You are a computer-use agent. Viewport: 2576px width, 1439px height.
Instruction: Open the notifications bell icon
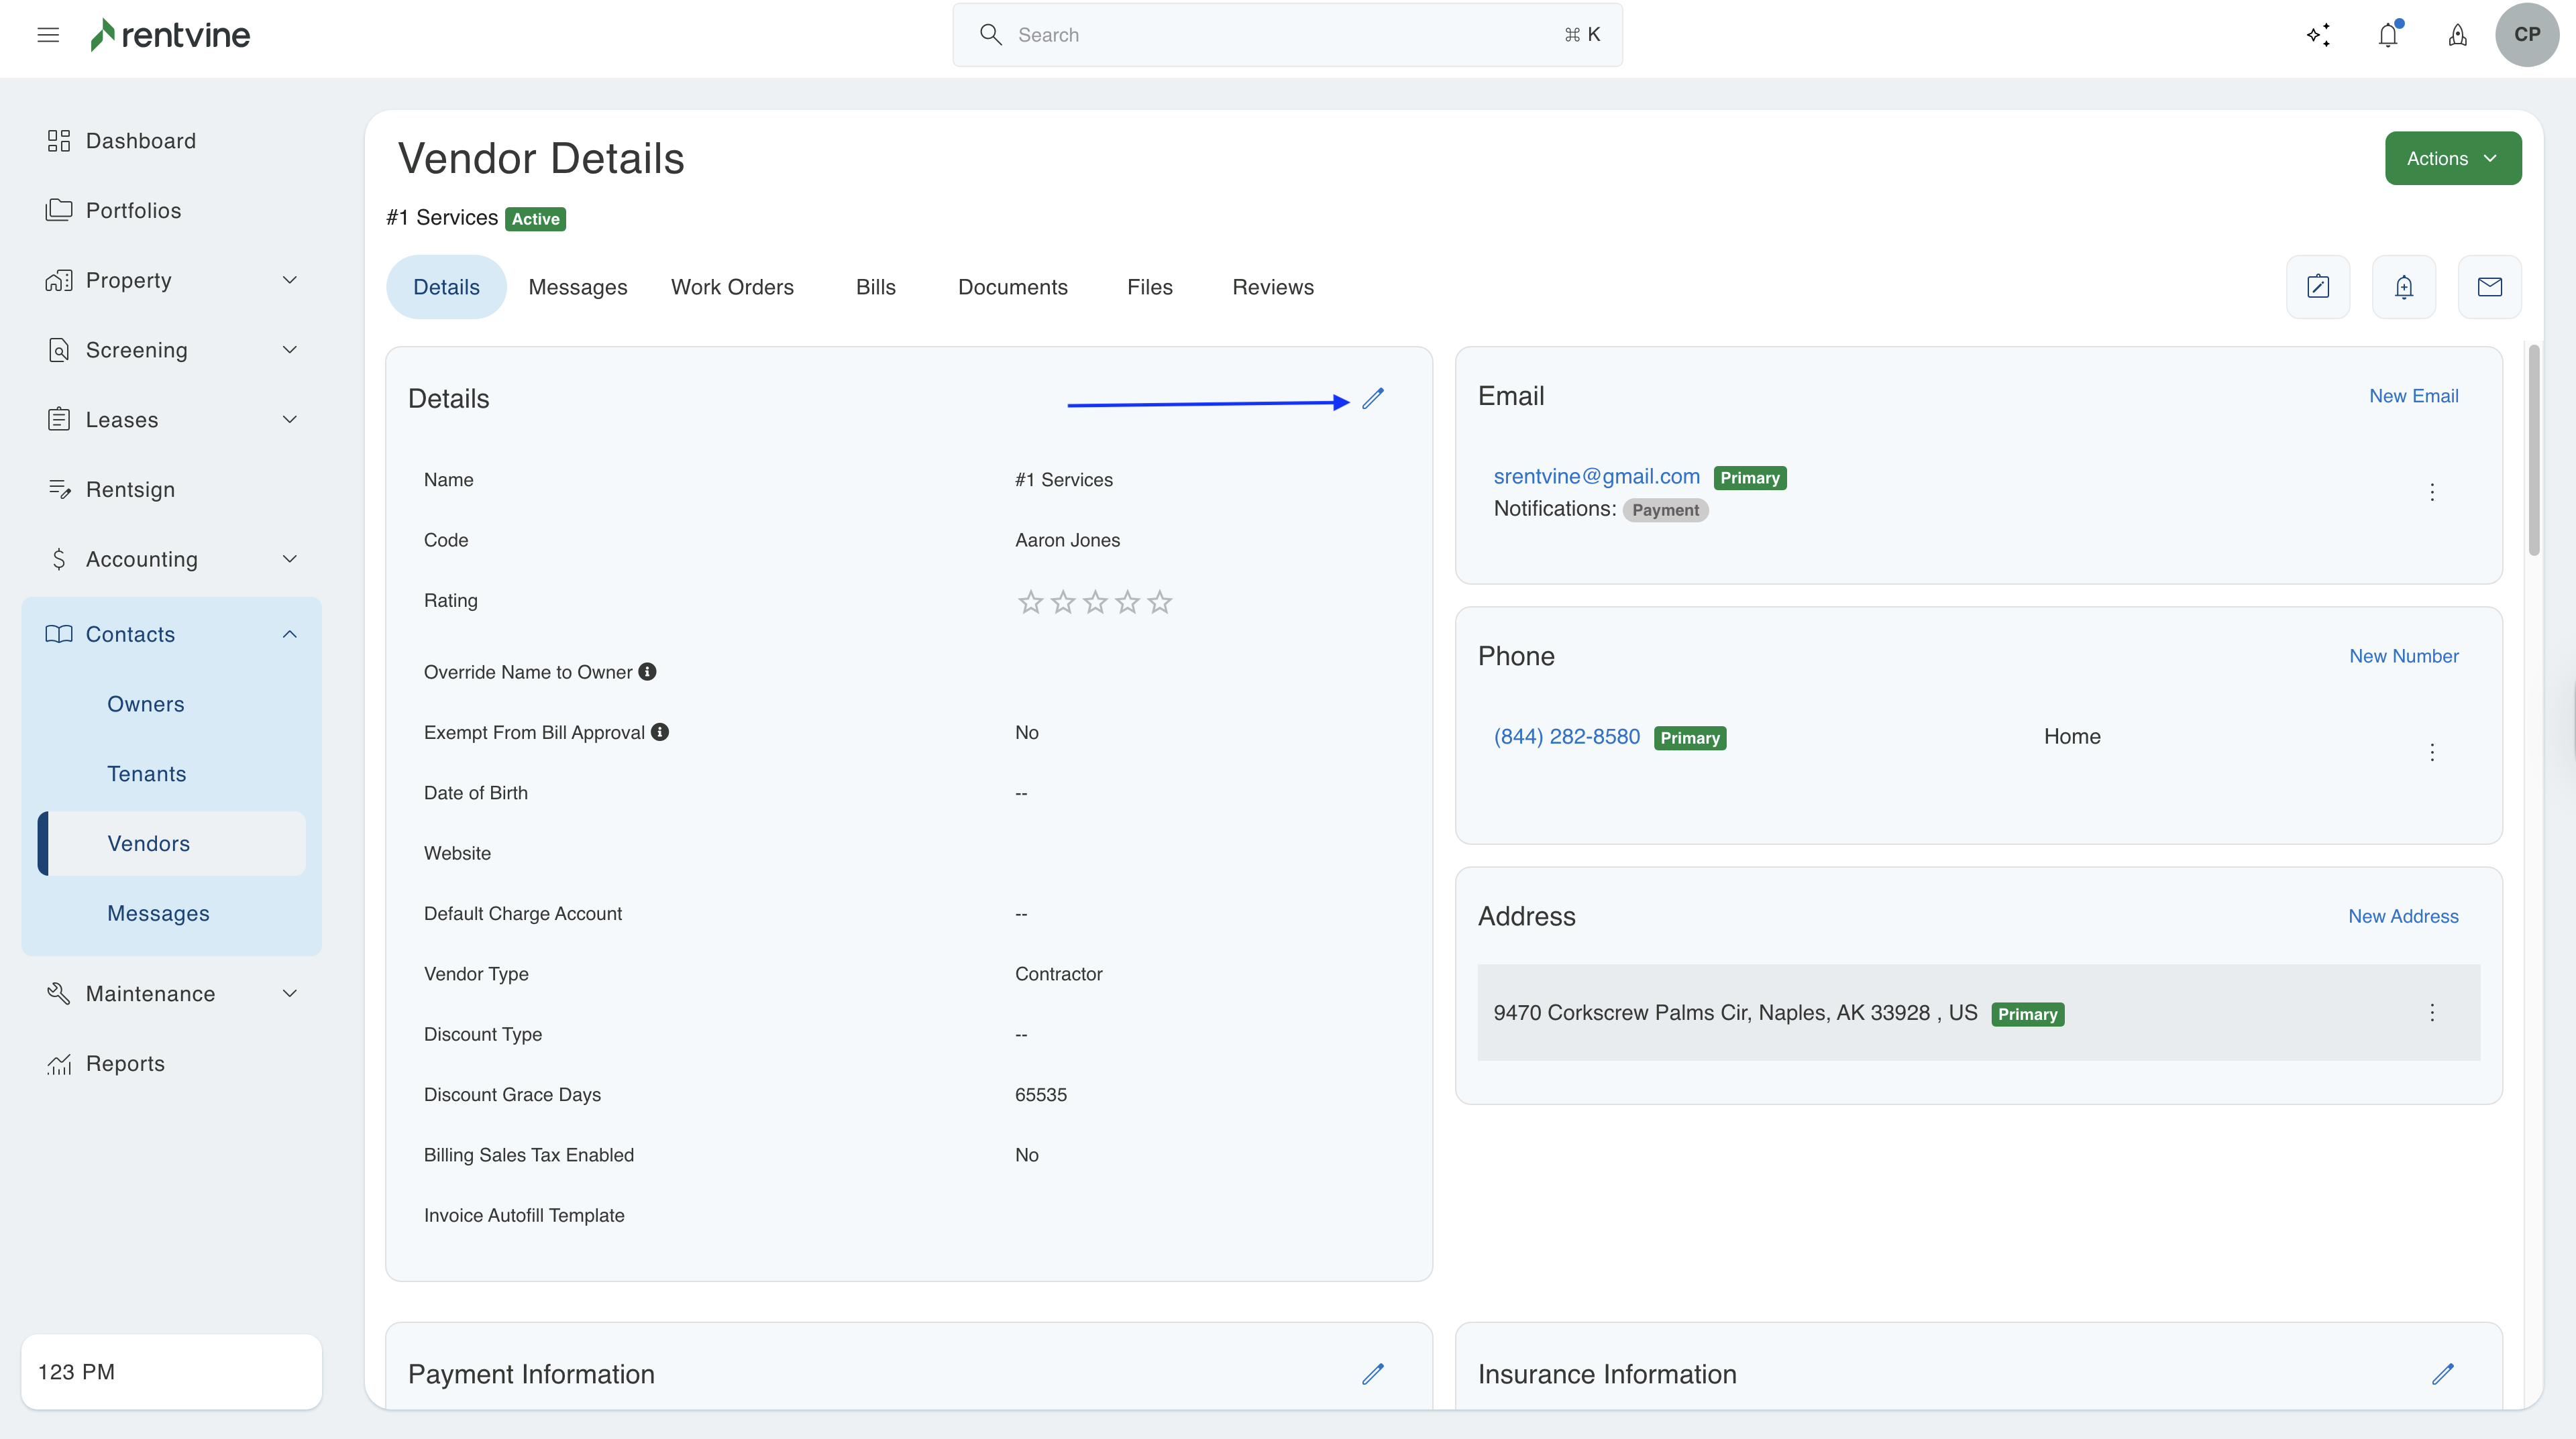pyautogui.click(x=2388, y=35)
